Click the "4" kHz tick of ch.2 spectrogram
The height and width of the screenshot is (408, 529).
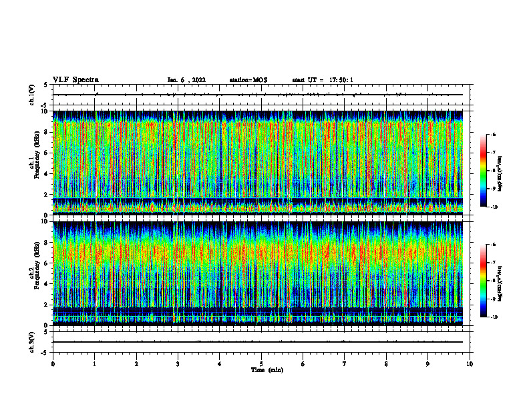click(46, 284)
